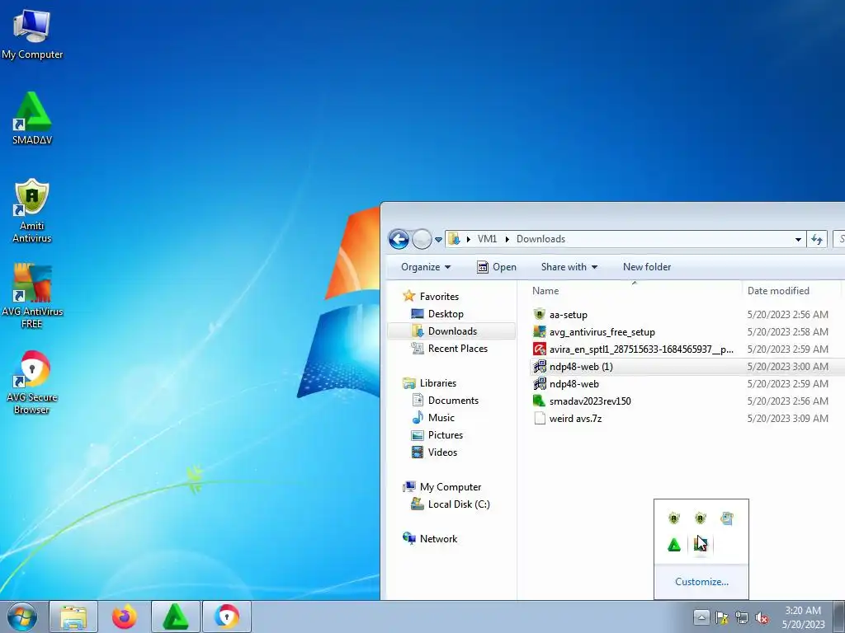Open the Share with dropdown menu
Viewport: 845px width, 633px height.
pos(569,267)
